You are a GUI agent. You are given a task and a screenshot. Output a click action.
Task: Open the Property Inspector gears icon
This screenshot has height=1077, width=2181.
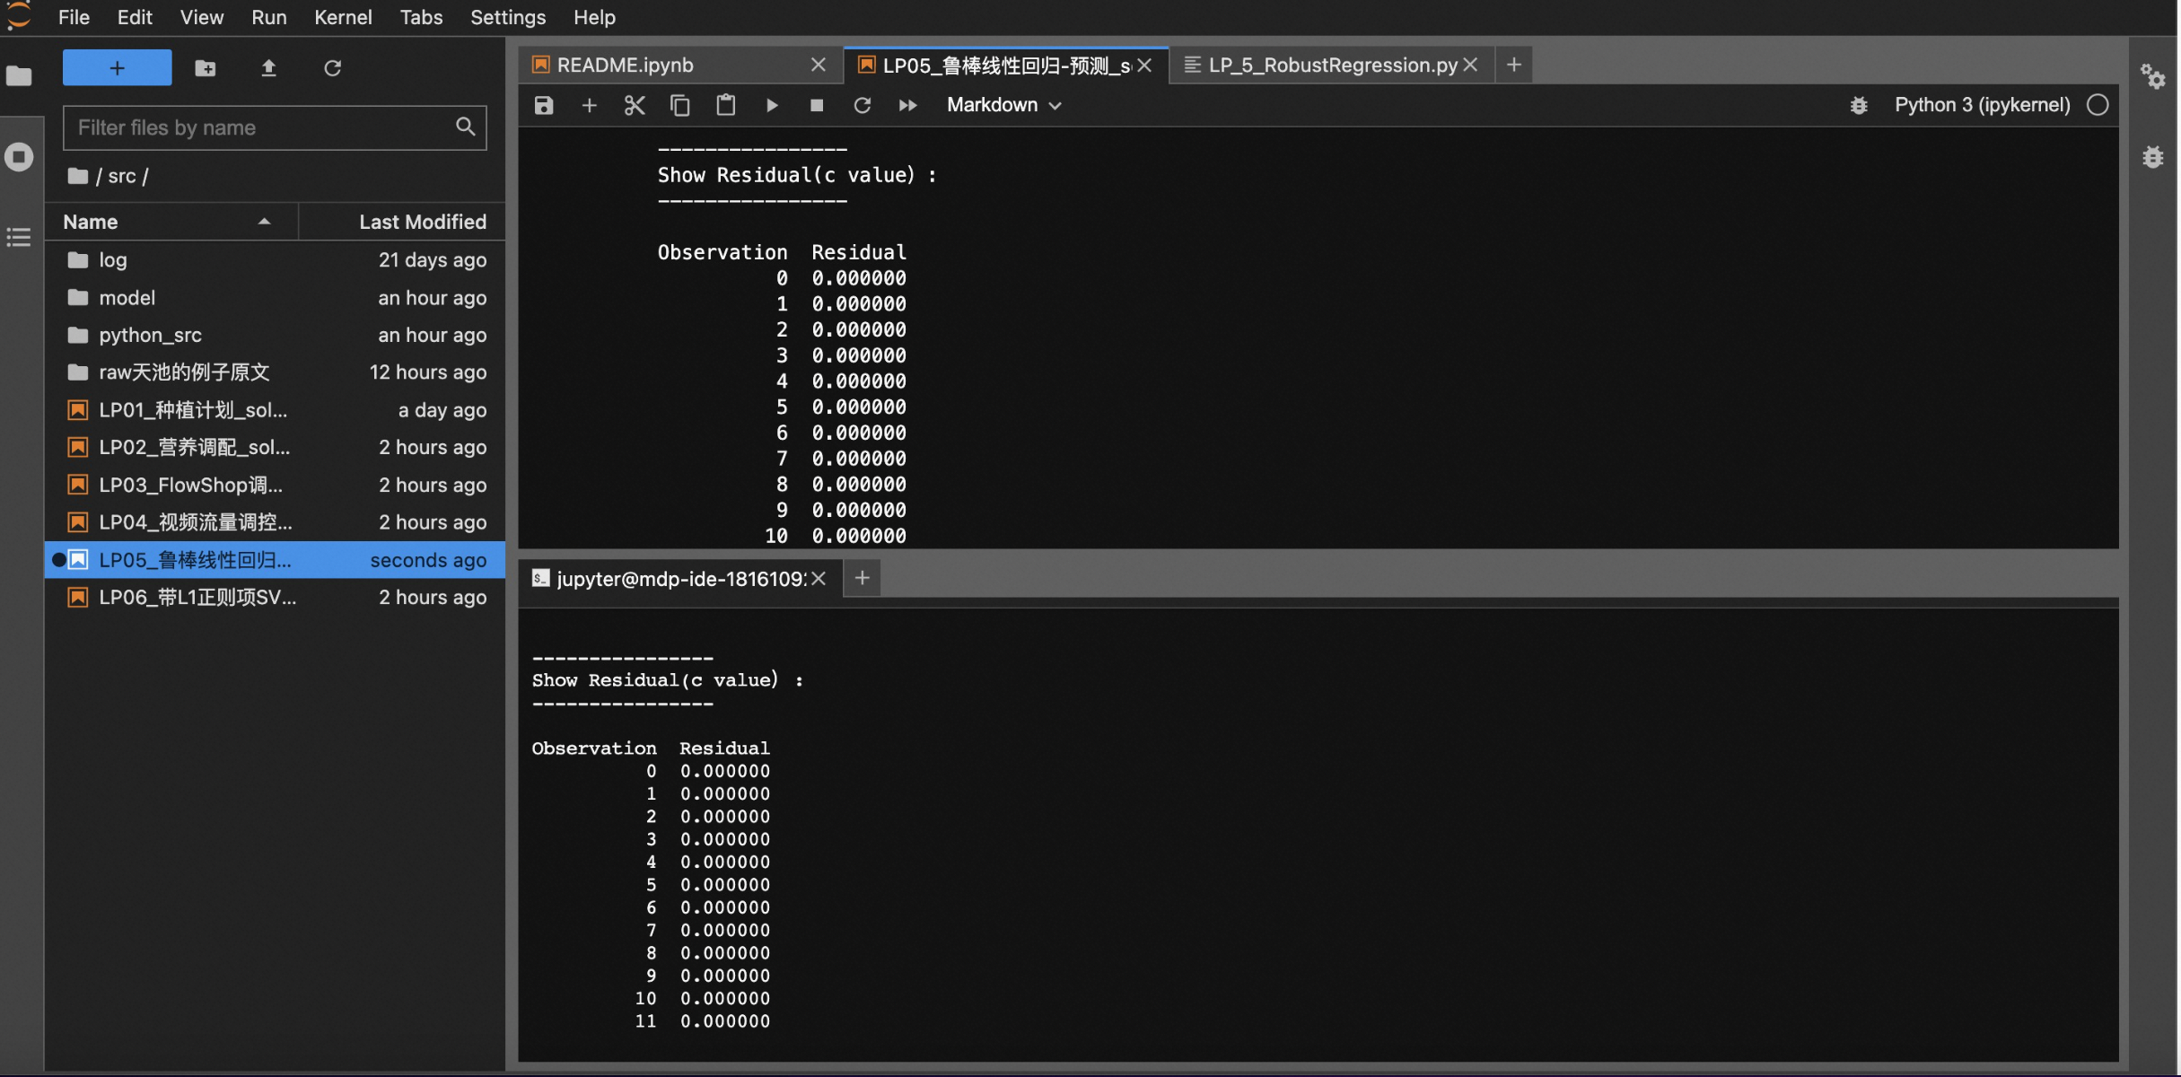[x=2152, y=76]
